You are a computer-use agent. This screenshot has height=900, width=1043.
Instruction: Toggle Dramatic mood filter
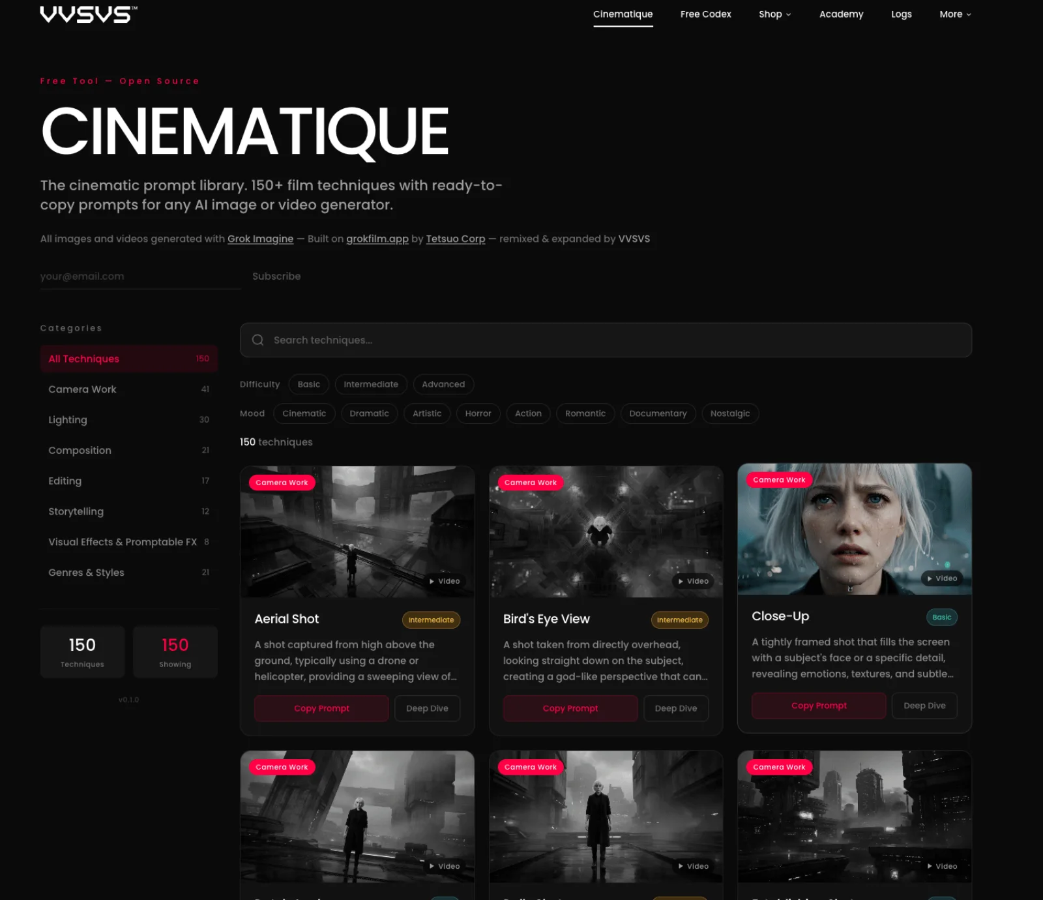point(369,413)
